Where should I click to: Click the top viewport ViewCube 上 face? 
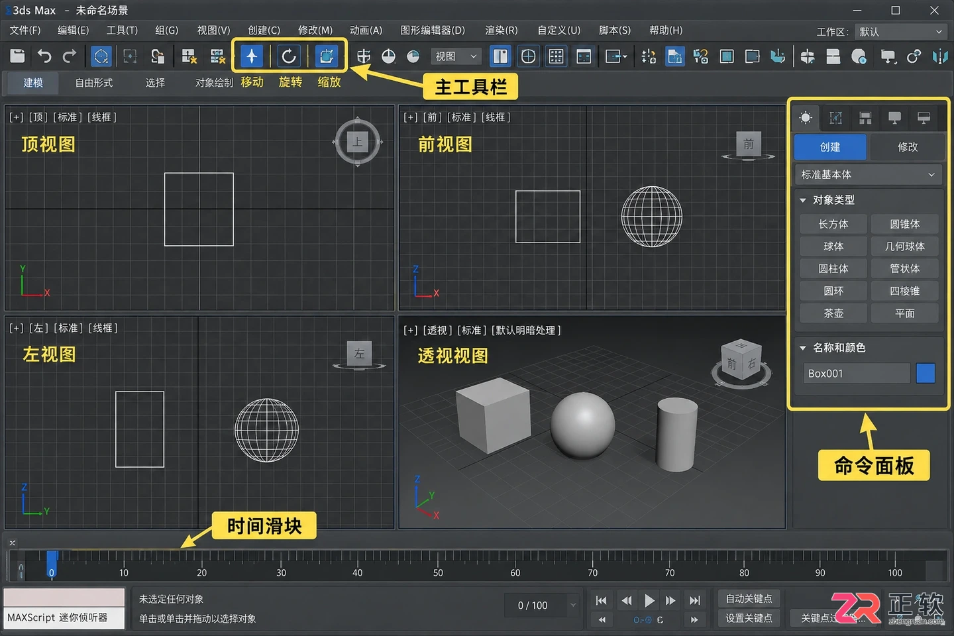pos(358,141)
